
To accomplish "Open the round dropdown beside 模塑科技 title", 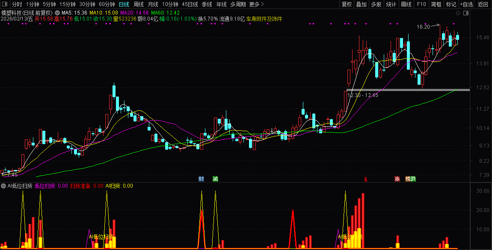I will click(x=57, y=13).
